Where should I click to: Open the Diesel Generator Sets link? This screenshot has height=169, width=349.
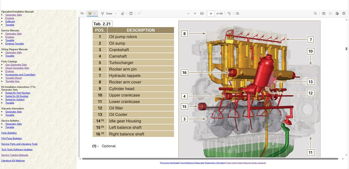point(17,68)
